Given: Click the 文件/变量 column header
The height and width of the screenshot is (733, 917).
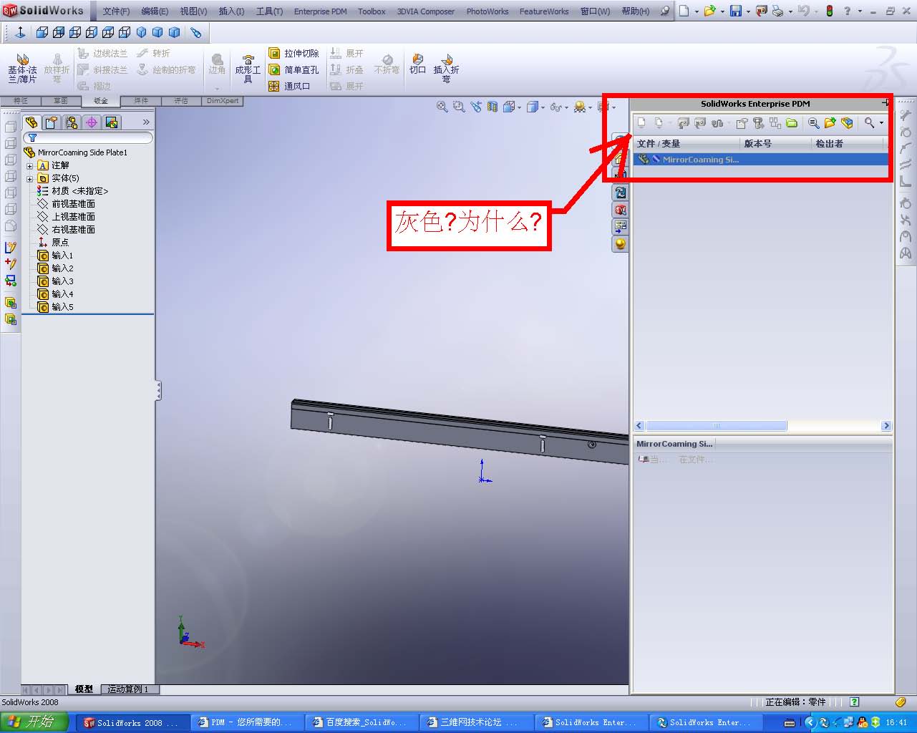Looking at the screenshot, I should (686, 144).
